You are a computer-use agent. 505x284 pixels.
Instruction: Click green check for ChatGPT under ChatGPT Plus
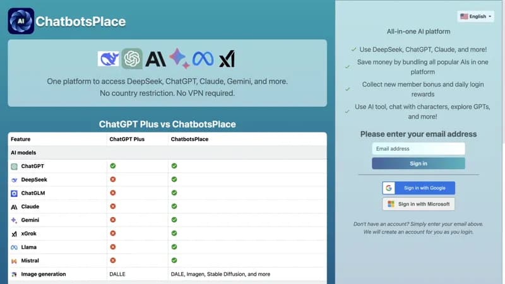point(113,166)
